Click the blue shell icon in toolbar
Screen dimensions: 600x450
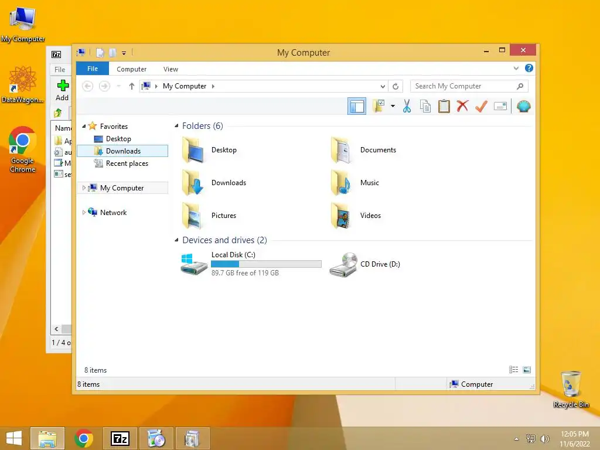pyautogui.click(x=523, y=106)
